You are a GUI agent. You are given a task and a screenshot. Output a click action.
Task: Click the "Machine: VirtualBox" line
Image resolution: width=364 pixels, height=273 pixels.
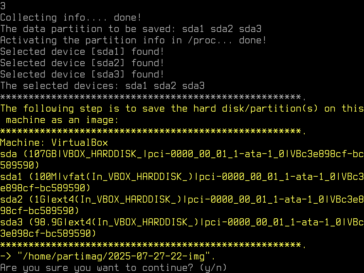54,143
